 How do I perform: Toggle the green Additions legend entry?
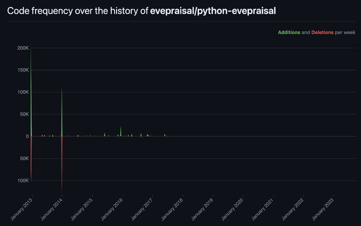click(289, 32)
